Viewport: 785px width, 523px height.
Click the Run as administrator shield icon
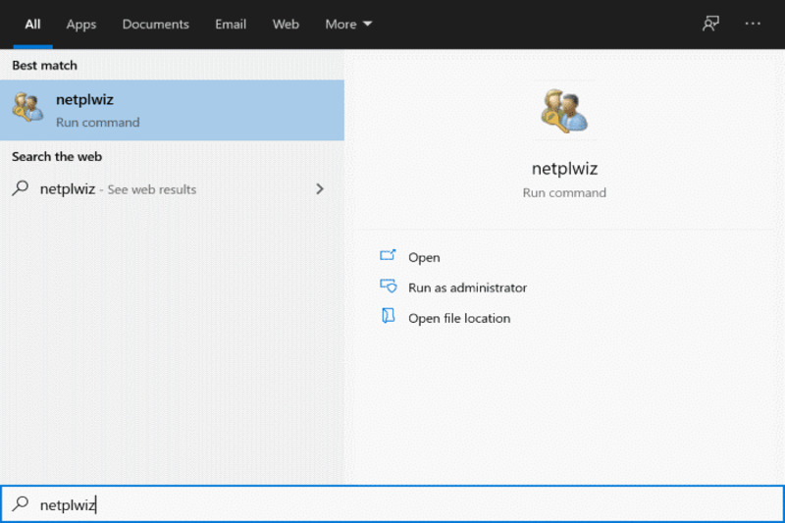pos(388,287)
